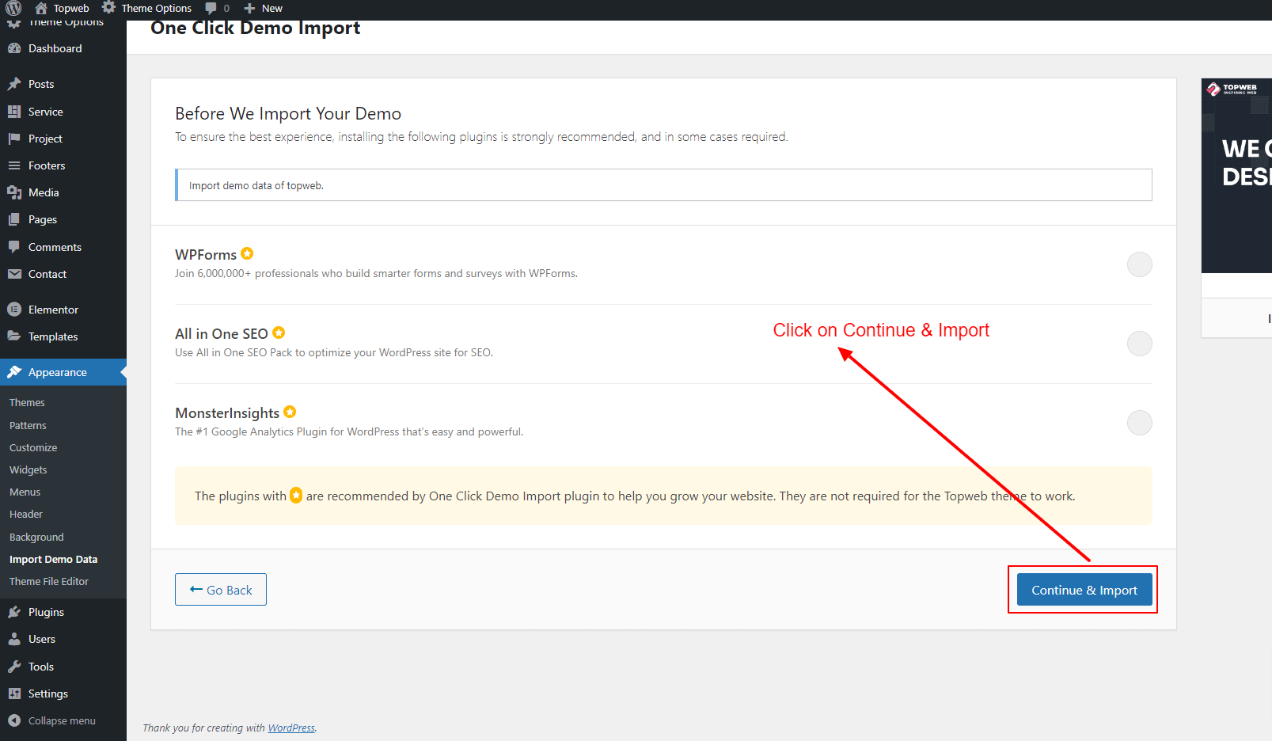
Task: Click the star badge beside MonsterInsights
Action: (290, 412)
